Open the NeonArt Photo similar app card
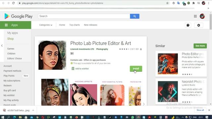 click(x=181, y=92)
